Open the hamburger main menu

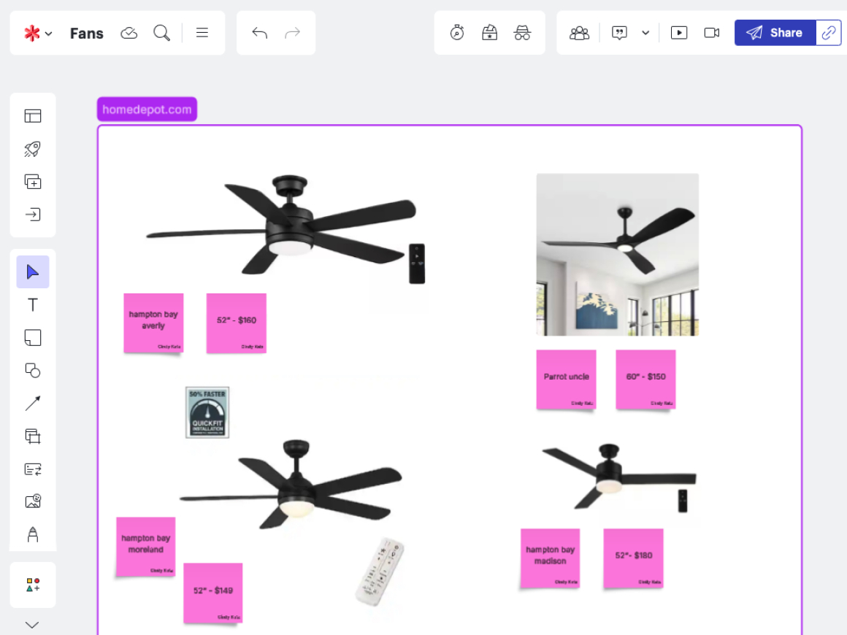202,33
